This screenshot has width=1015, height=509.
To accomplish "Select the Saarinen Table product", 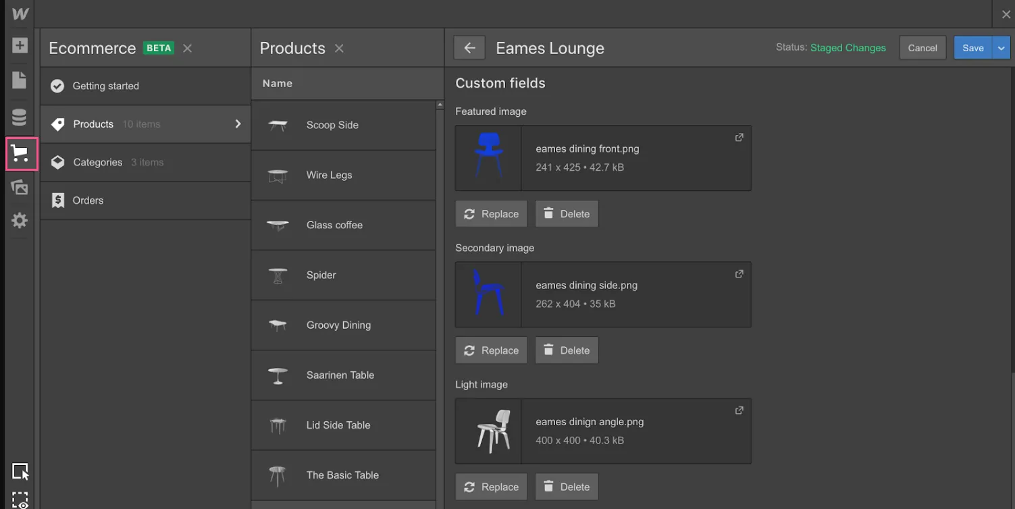I will coord(343,375).
